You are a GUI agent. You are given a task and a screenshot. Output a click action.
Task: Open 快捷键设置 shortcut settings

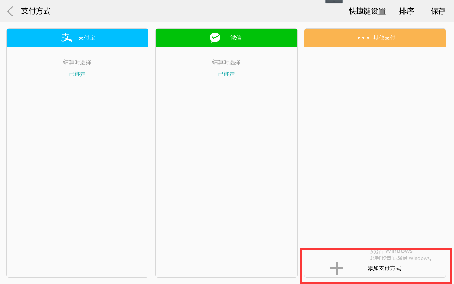pyautogui.click(x=367, y=11)
